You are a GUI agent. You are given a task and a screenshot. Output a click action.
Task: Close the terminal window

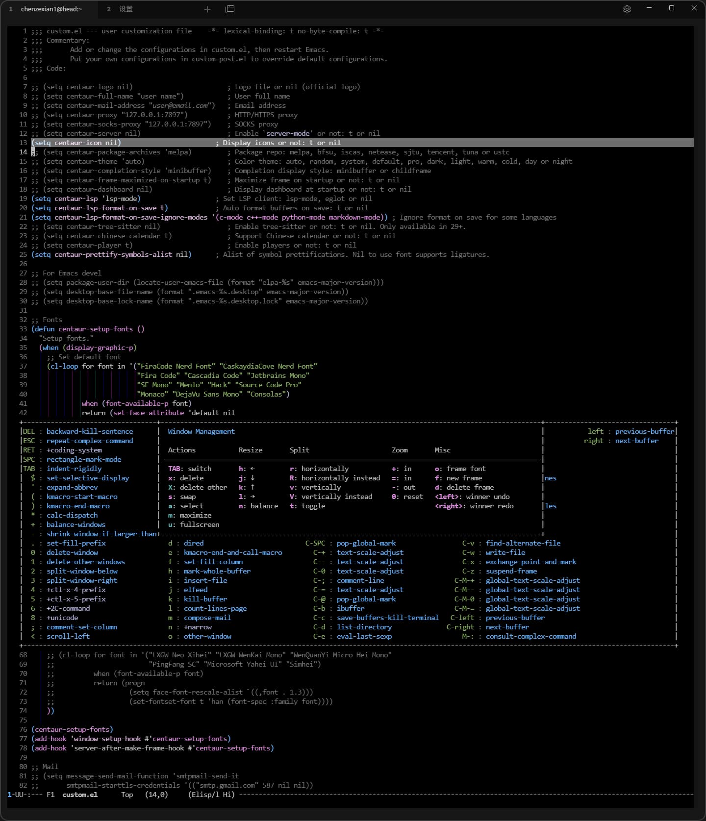[x=694, y=8]
